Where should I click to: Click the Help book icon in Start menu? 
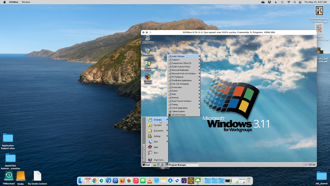click(150, 147)
